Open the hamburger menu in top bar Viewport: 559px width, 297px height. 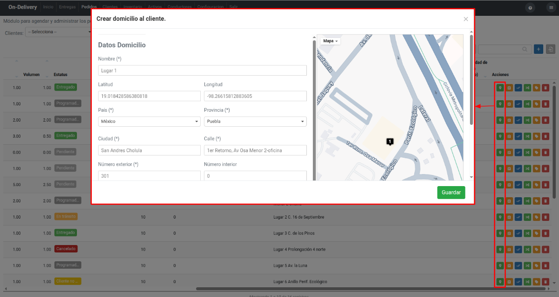pyautogui.click(x=551, y=7)
